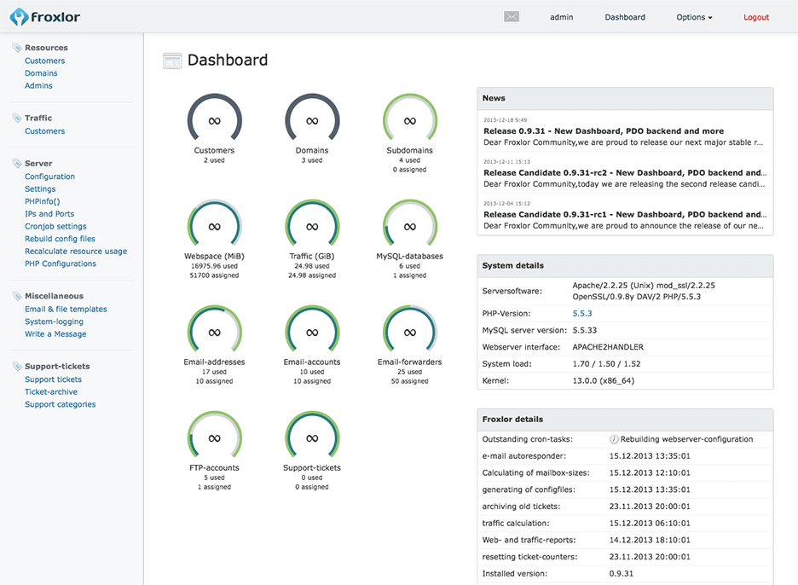Click the Webspace (MiB) usage gauge
This screenshot has height=585, width=798.
click(215, 228)
